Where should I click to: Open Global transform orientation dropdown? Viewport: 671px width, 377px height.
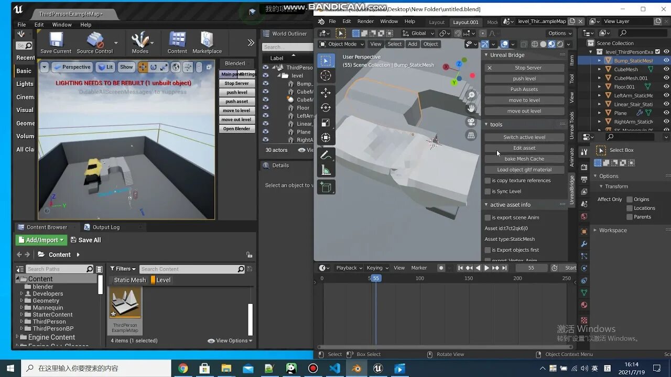point(418,33)
